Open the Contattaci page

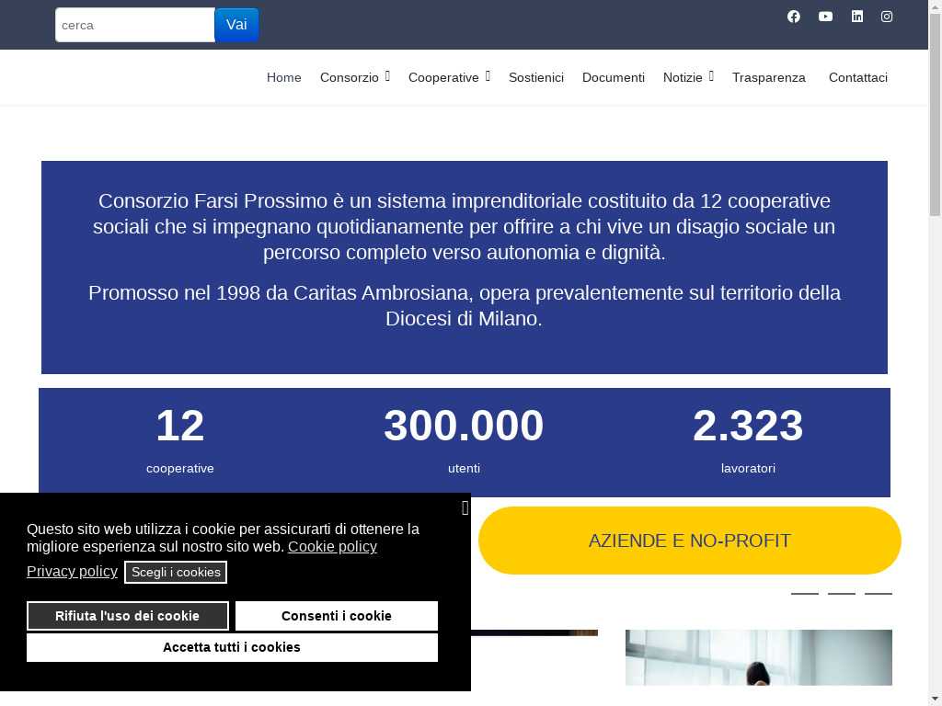[x=857, y=77]
